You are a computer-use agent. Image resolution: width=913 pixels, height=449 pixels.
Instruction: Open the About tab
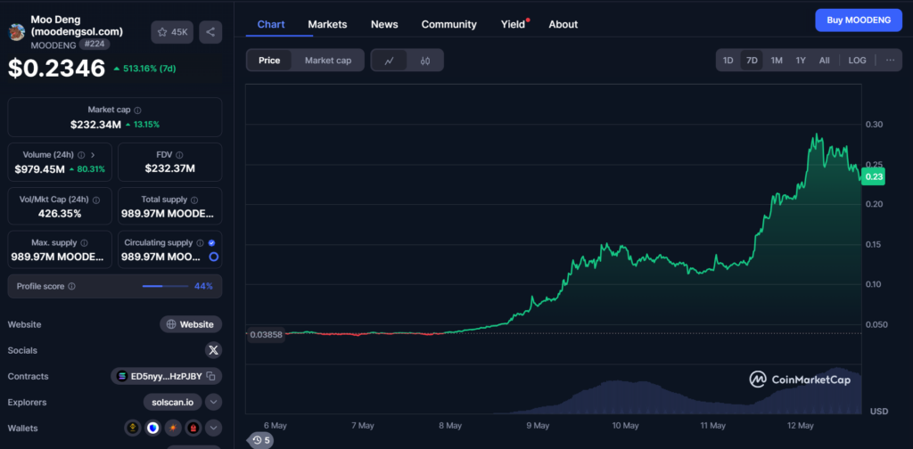[563, 24]
